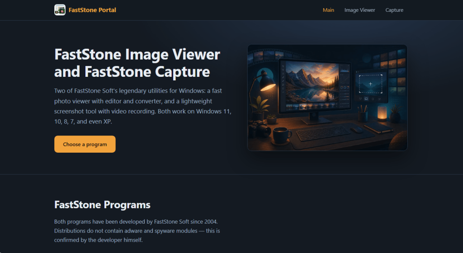This screenshot has height=253, width=463.
Task: Click the paragraph starting "Two of FastStone Soft's"
Action: (x=142, y=106)
